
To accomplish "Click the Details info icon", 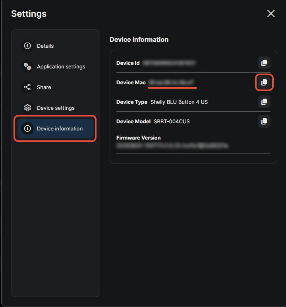I will (x=27, y=46).
